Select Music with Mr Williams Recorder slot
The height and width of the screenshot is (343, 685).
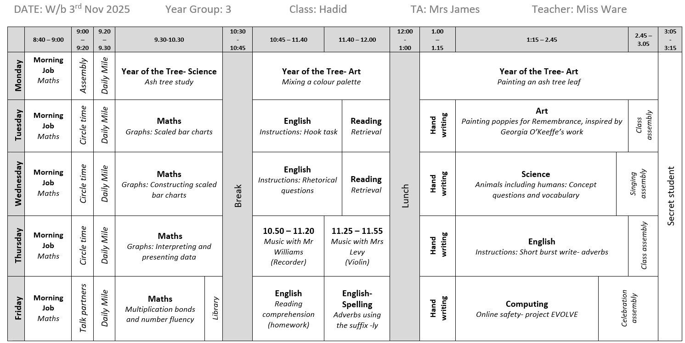288,246
